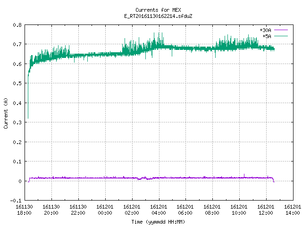Click the 0 y-axis tick label
This screenshot has width=302, height=226.
tap(20, 181)
